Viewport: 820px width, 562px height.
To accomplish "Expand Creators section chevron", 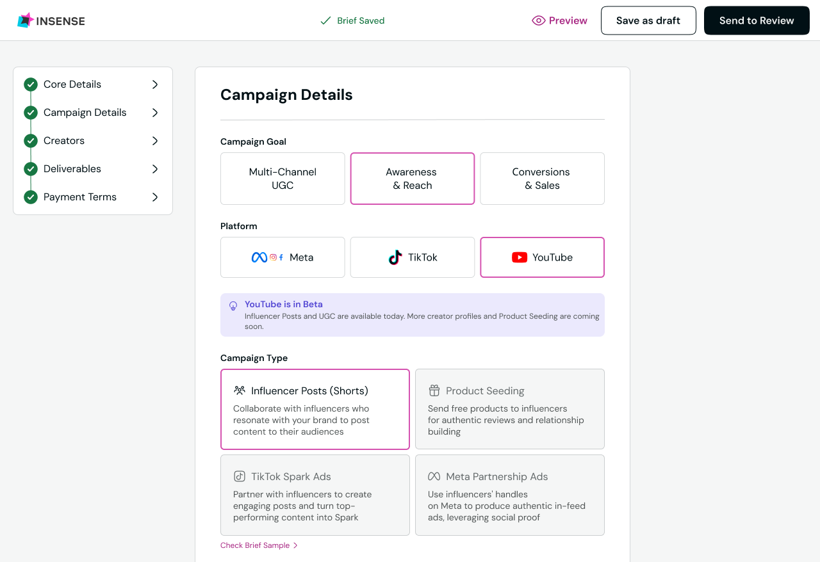I will [x=155, y=141].
